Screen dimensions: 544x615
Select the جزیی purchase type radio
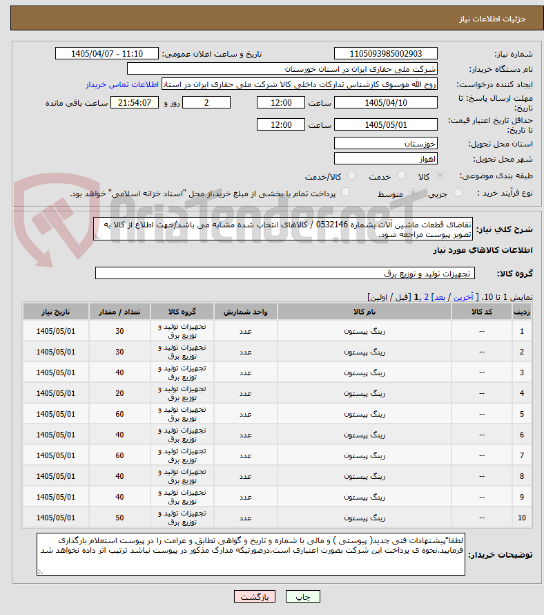[458, 193]
